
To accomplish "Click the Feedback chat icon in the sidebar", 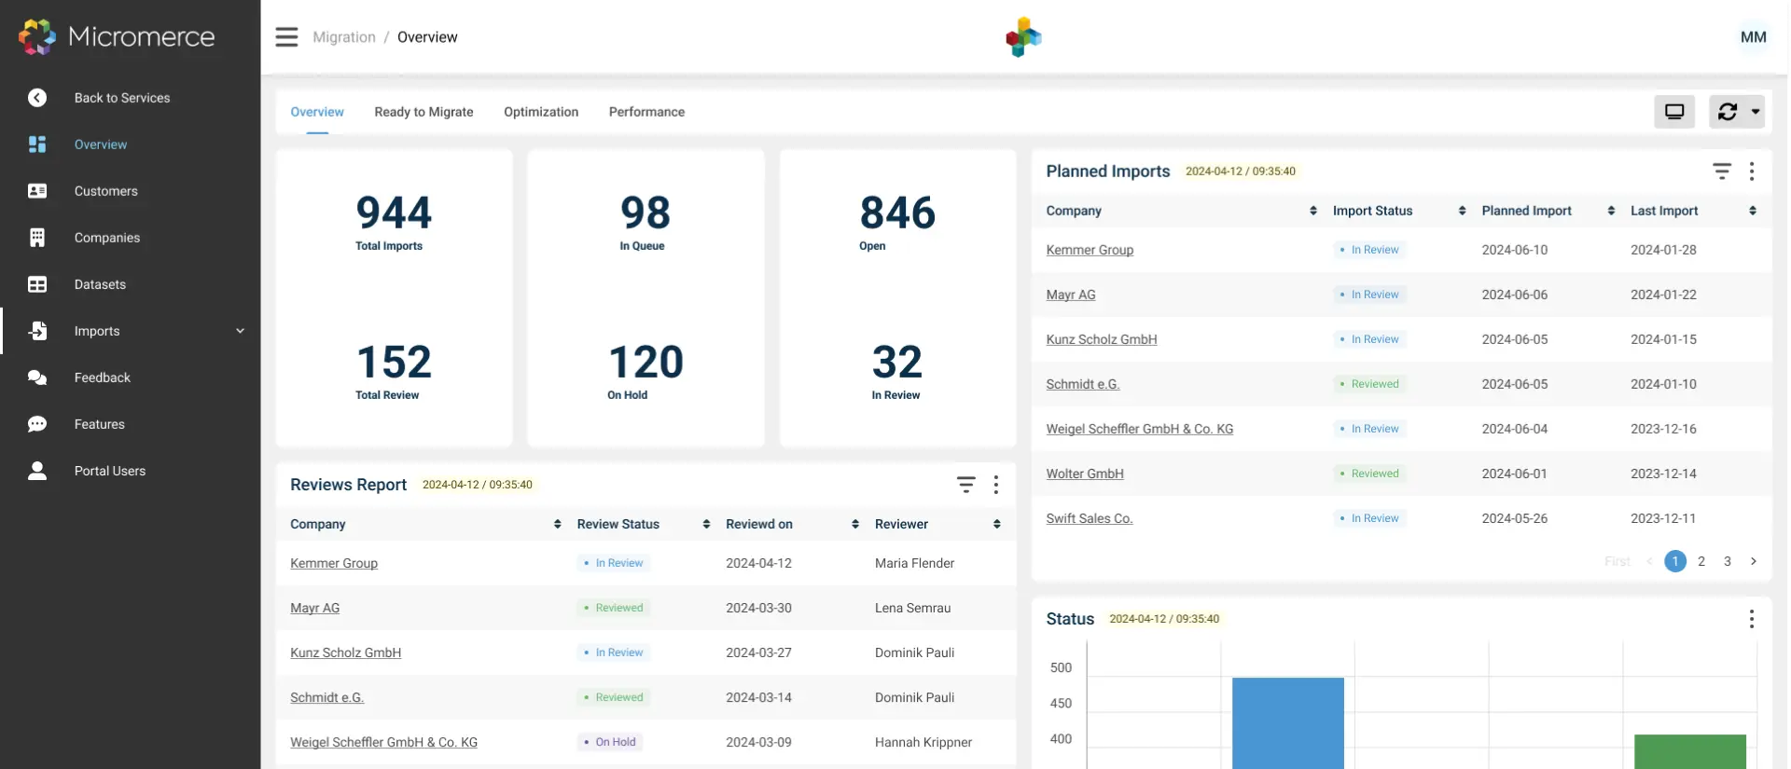I will tap(37, 378).
